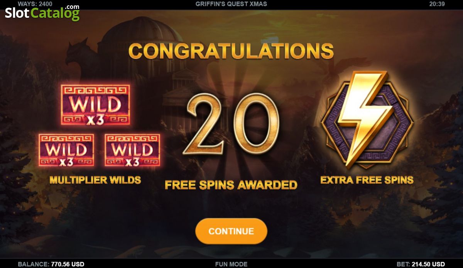The height and width of the screenshot is (268, 463).
Task: Click the 20:39 clock display
Action: (x=437, y=4)
